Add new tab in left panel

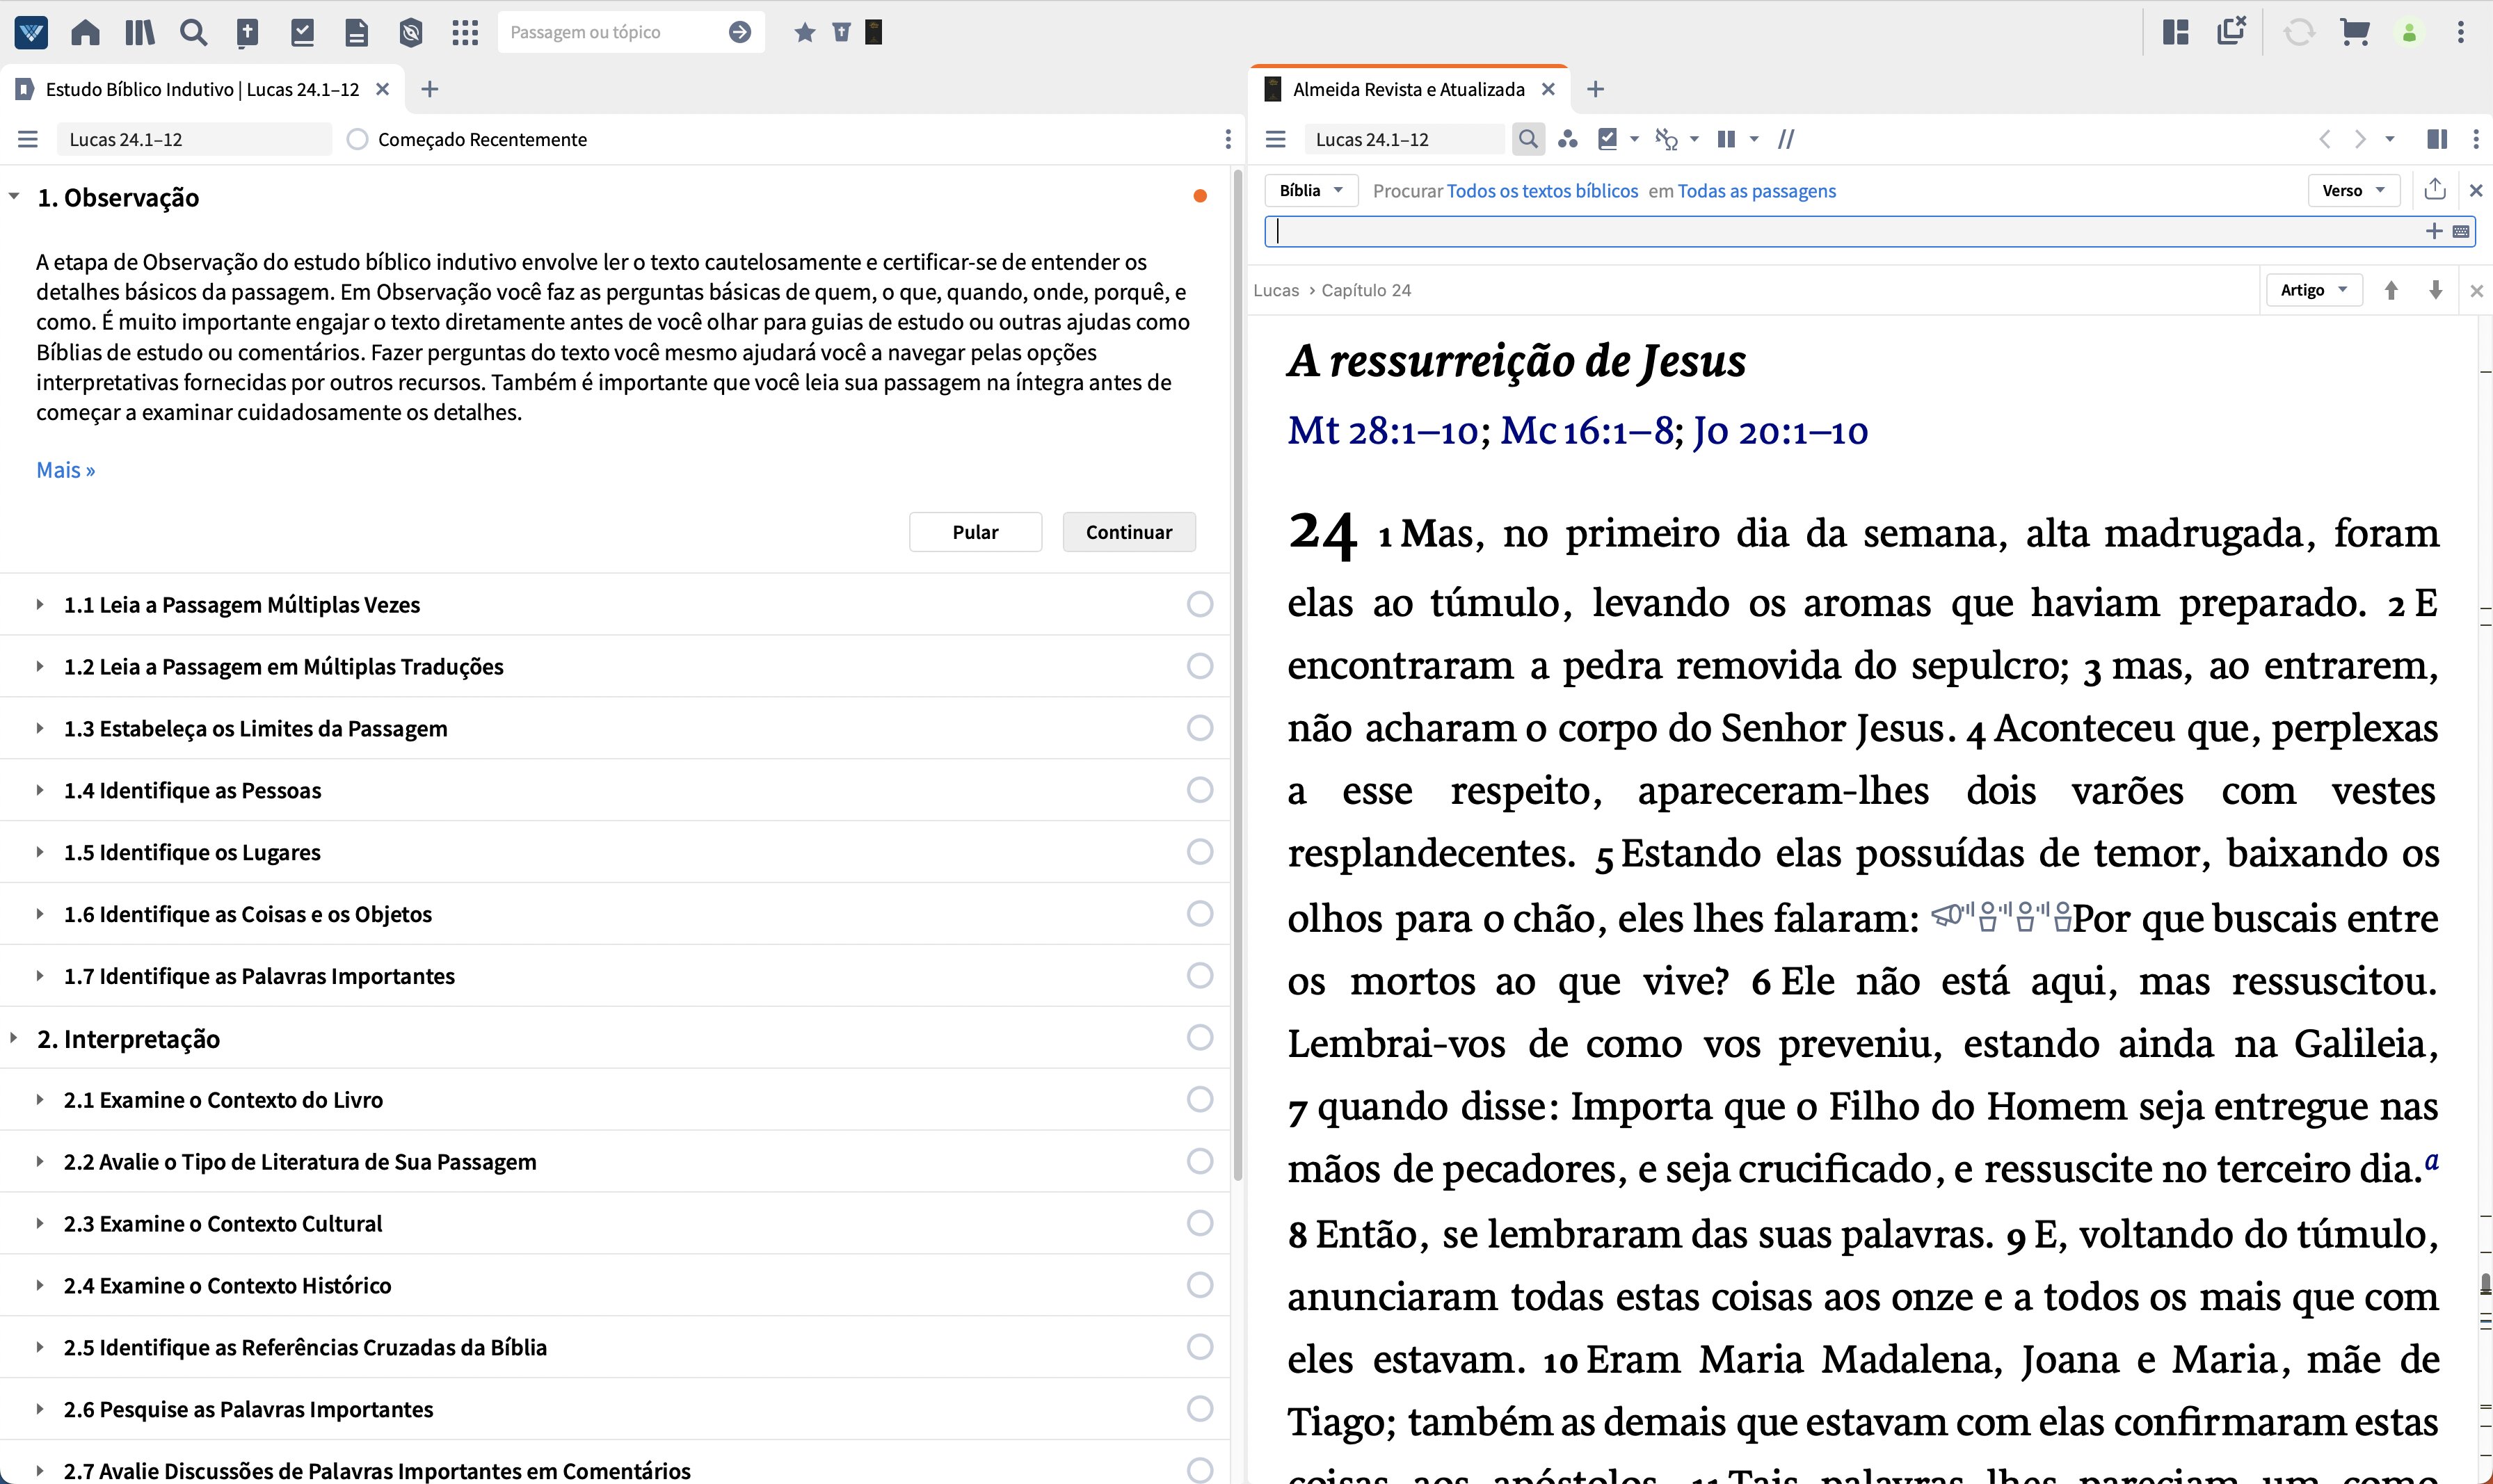(x=430, y=89)
